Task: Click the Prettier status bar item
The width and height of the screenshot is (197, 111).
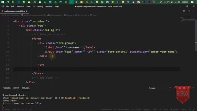Action: click(183, 109)
